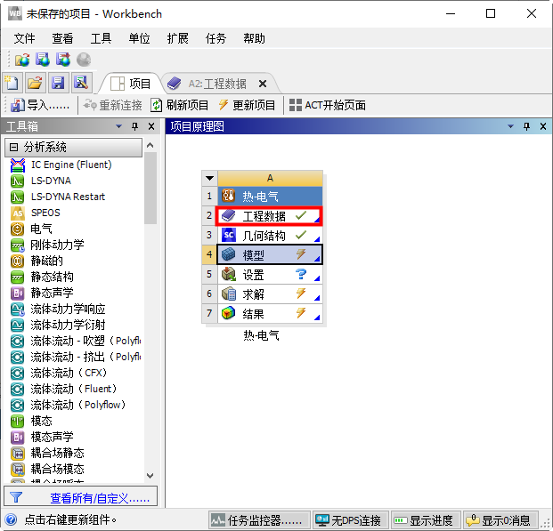The height and width of the screenshot is (531, 553).
Task: Open the 单位 menu
Action: pyautogui.click(x=139, y=38)
